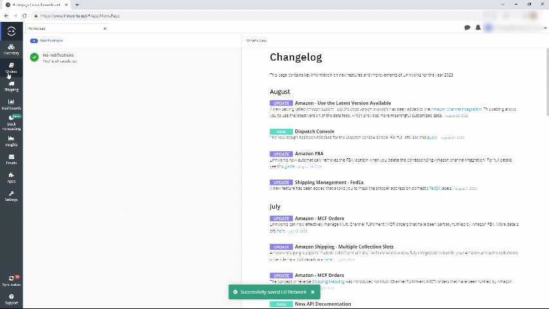Click the August section heading
The image size is (549, 309).
280,91
